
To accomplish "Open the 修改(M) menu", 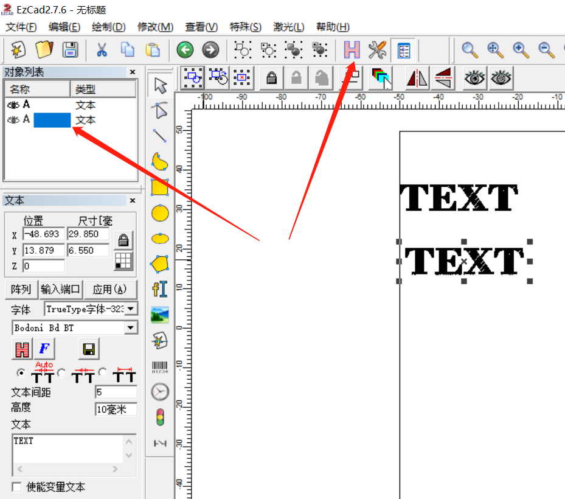I will [x=155, y=27].
